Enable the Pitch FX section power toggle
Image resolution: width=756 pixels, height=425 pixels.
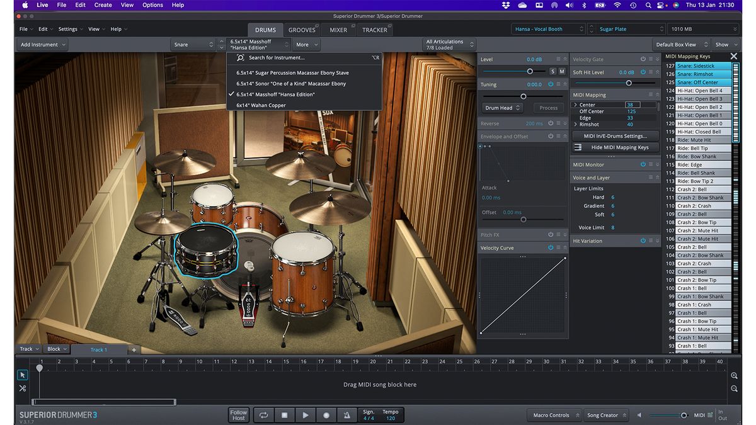552,234
